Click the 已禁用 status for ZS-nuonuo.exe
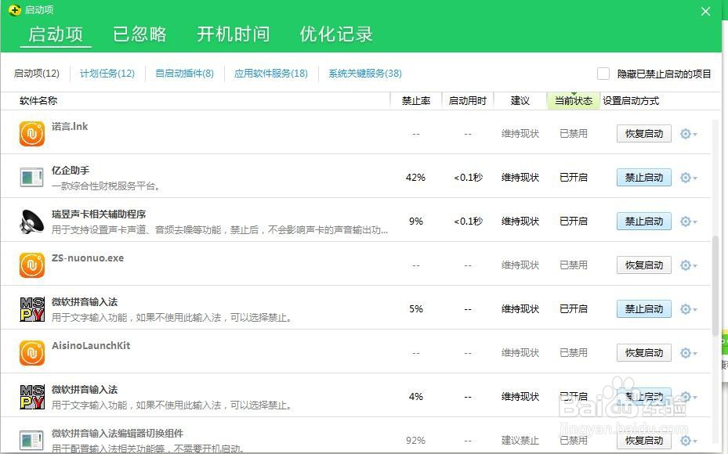The width and height of the screenshot is (728, 454). (x=574, y=265)
